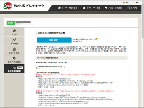The height and width of the screenshot is (108, 144).
Task: Select the レポート作成 document icon
Action: (14, 49)
